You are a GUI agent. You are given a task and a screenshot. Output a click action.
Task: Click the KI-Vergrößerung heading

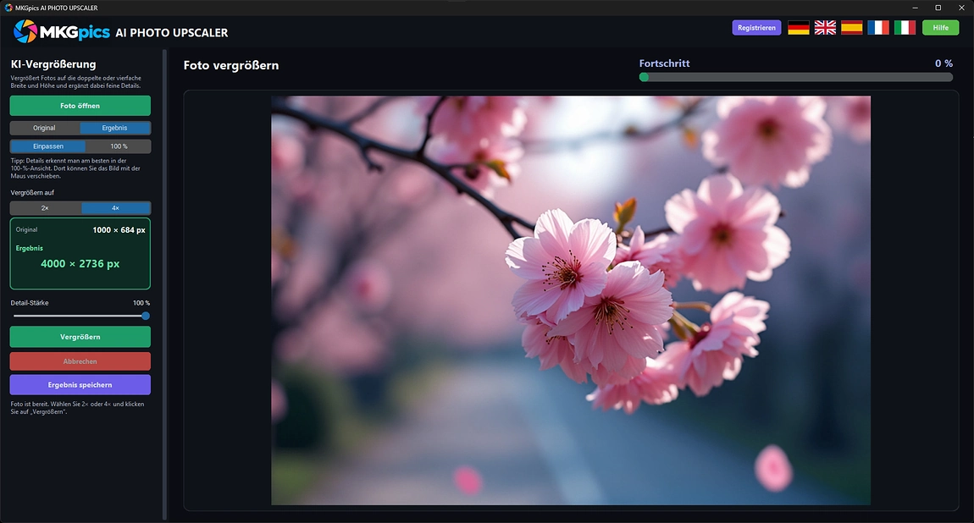(53, 64)
